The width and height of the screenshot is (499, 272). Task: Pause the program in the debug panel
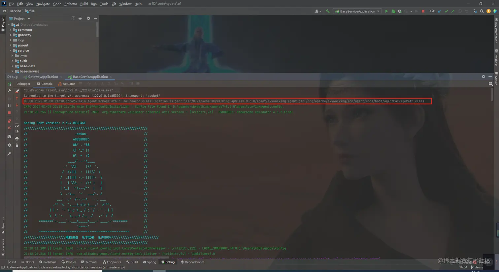click(x=9, y=106)
